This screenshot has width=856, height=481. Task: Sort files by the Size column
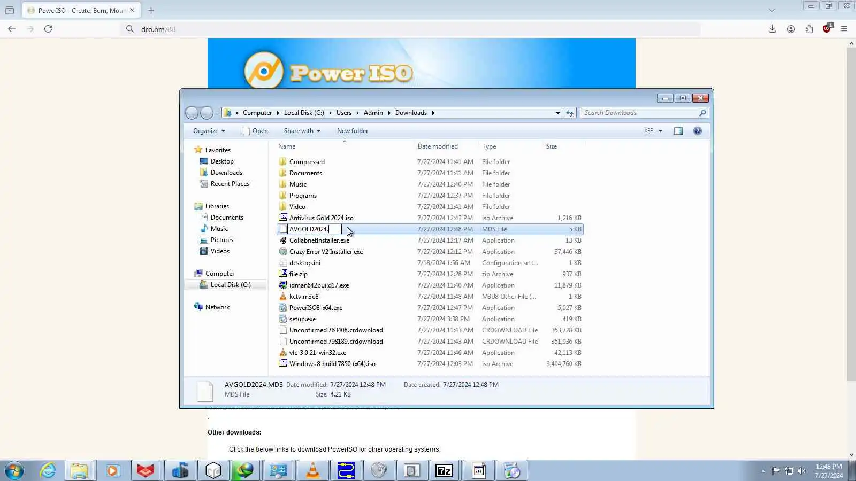coord(564,146)
